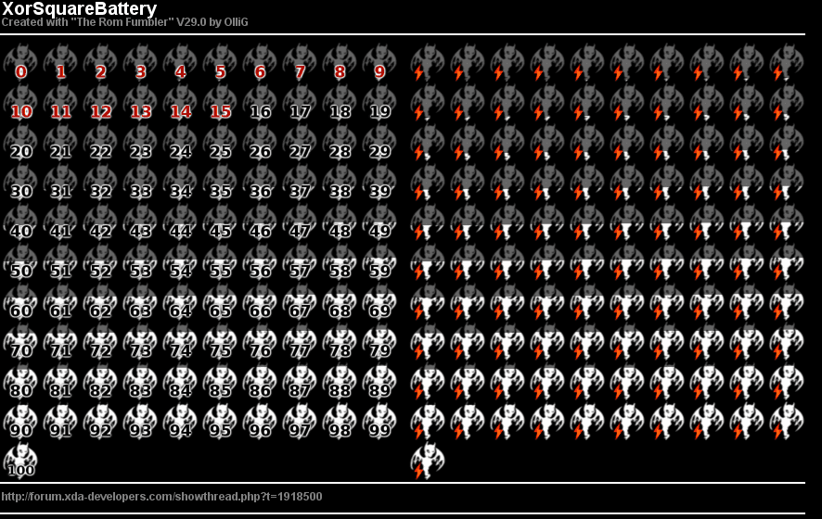Click the "The Rom Fumbler" V29.0 credit text
The width and height of the screenshot is (822, 519).
pyautogui.click(x=124, y=22)
